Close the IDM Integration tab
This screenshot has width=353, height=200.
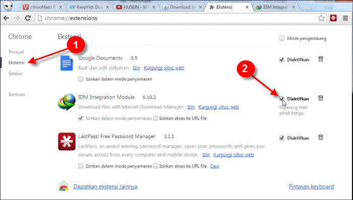point(293,7)
